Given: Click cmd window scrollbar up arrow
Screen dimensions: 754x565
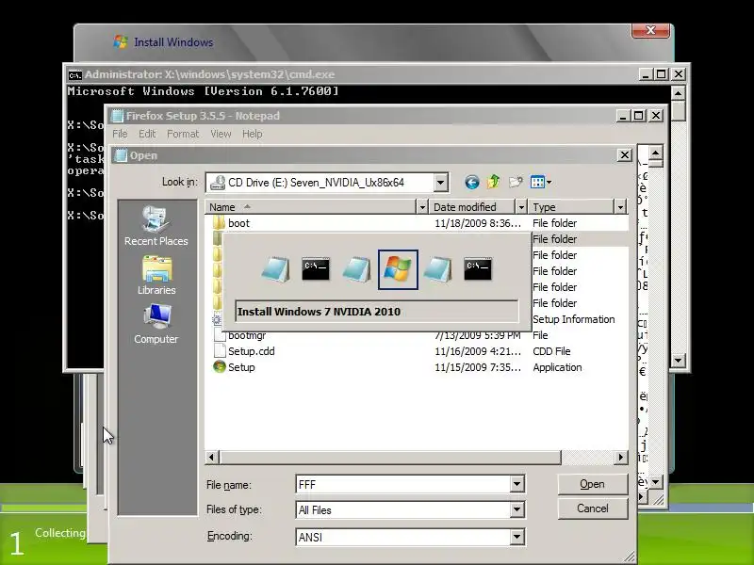Looking at the screenshot, I should (x=678, y=92).
